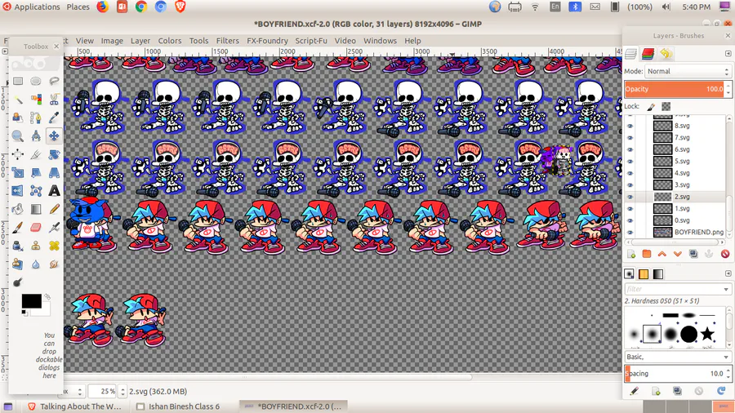Screen dimensions: 735x413
Task: Toggle the lock alpha channel icon
Action: click(x=666, y=107)
